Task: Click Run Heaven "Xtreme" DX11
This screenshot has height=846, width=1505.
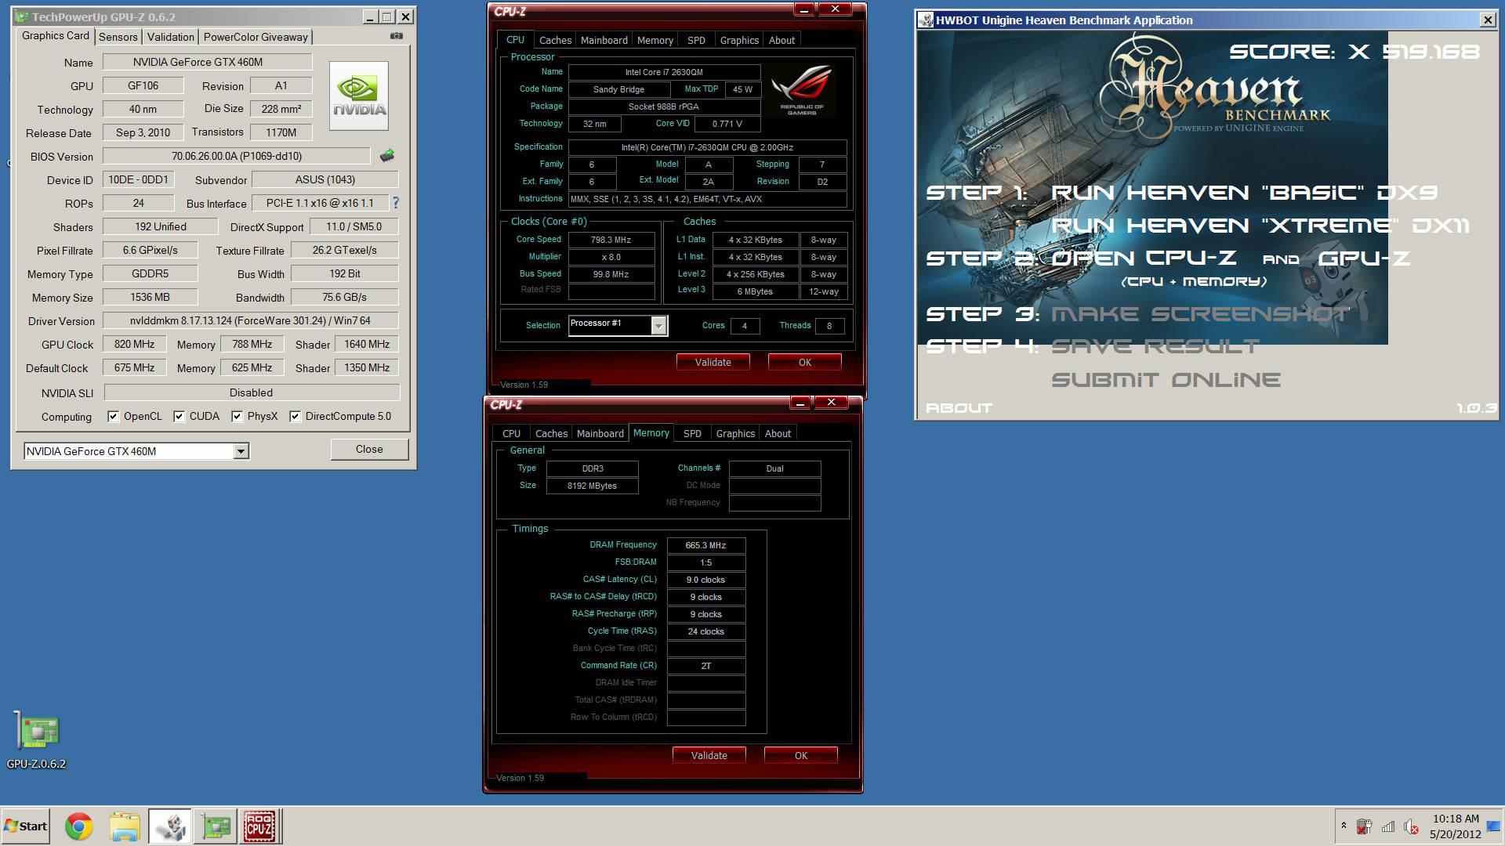Action: click(1260, 226)
